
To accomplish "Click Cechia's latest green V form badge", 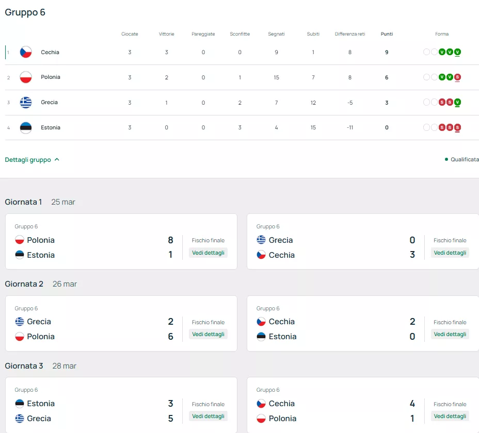I will (457, 52).
